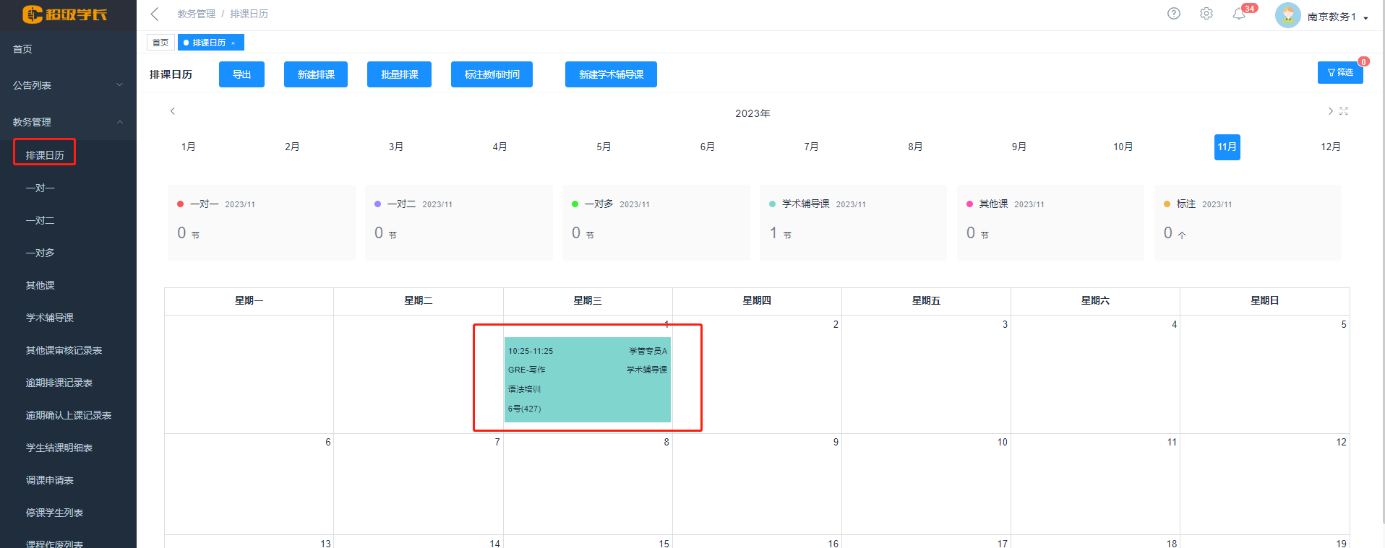Select 学术辅导课 in the sidebar
This screenshot has width=1385, height=548.
(50, 318)
